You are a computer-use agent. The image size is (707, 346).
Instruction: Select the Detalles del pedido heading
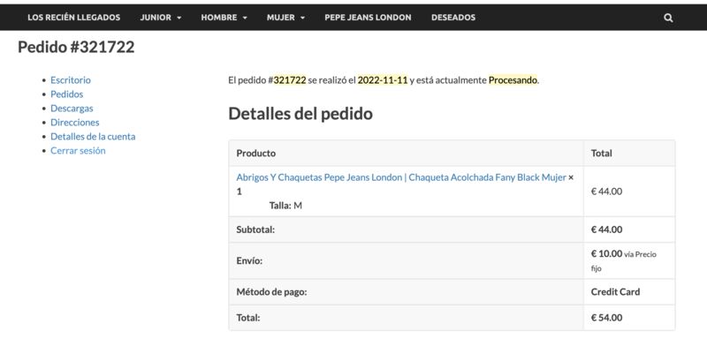click(x=300, y=114)
